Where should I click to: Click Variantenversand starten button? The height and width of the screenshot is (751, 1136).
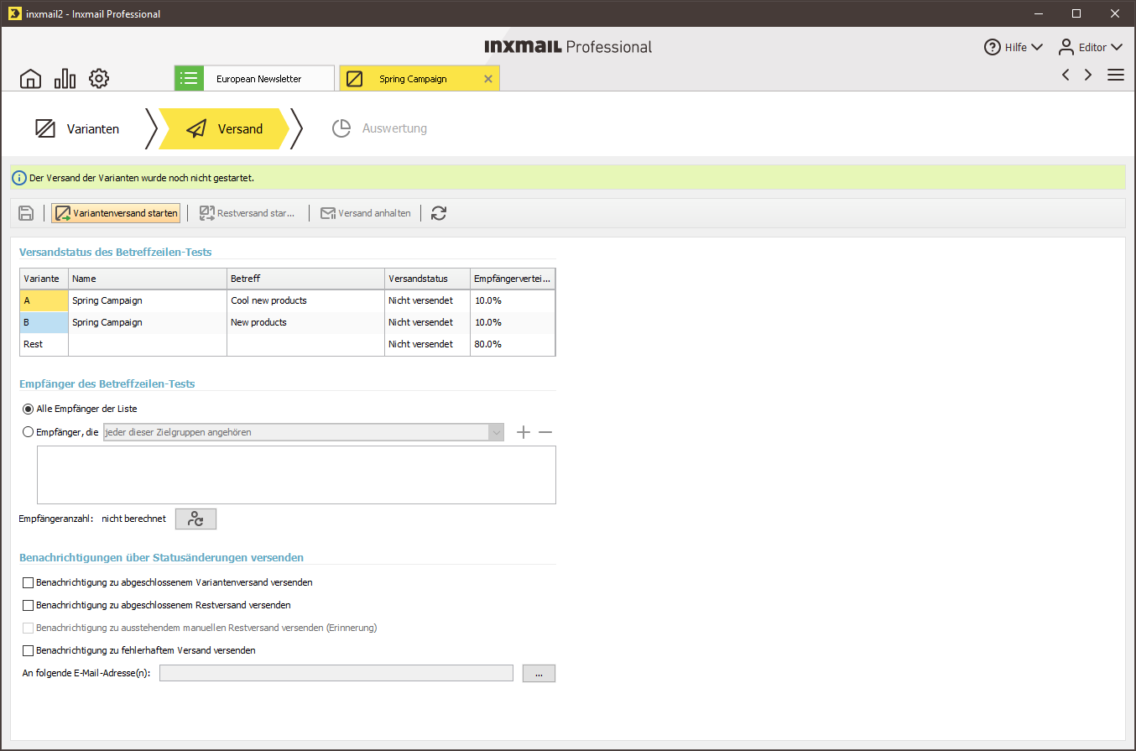coord(116,213)
